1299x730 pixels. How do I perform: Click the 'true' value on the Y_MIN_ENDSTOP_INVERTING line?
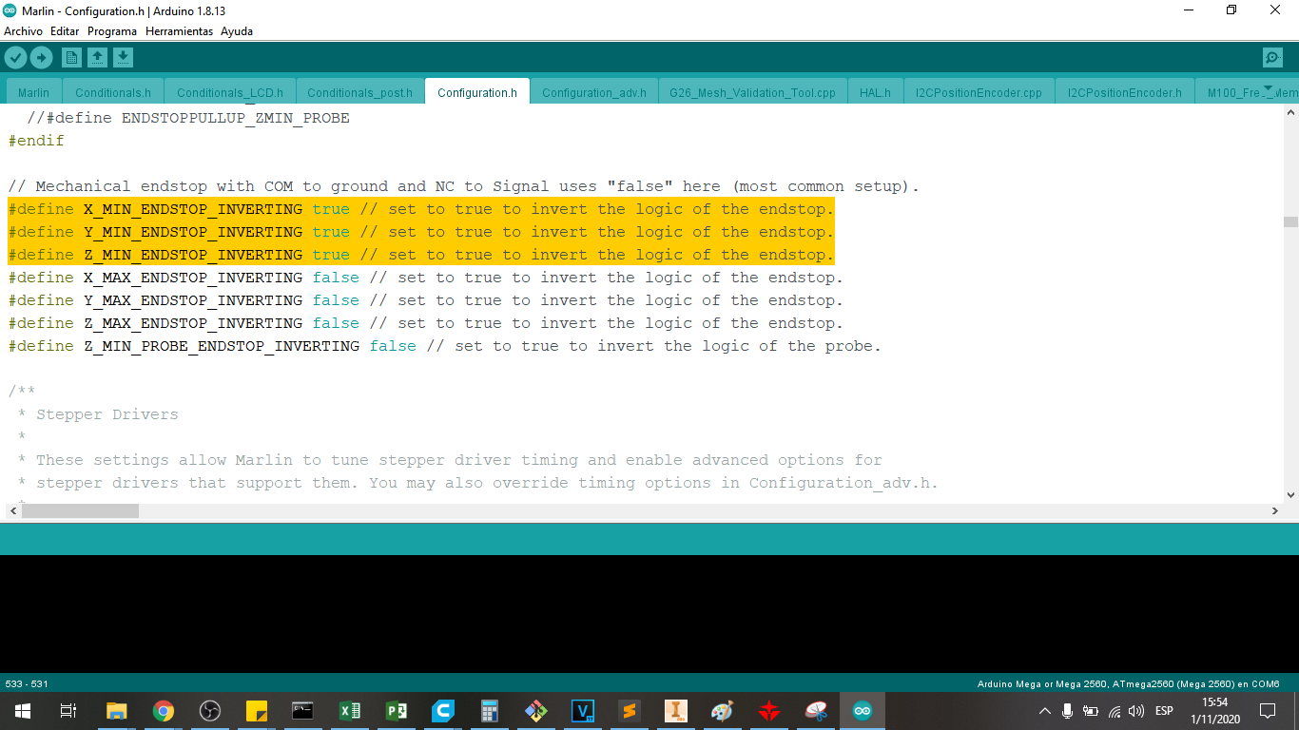[331, 232]
